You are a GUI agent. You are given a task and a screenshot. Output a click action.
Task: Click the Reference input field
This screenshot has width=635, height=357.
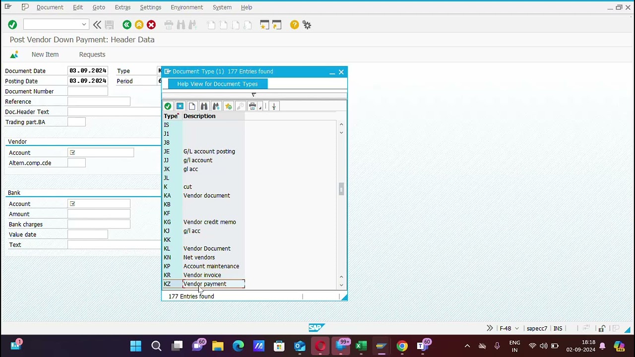[99, 101]
